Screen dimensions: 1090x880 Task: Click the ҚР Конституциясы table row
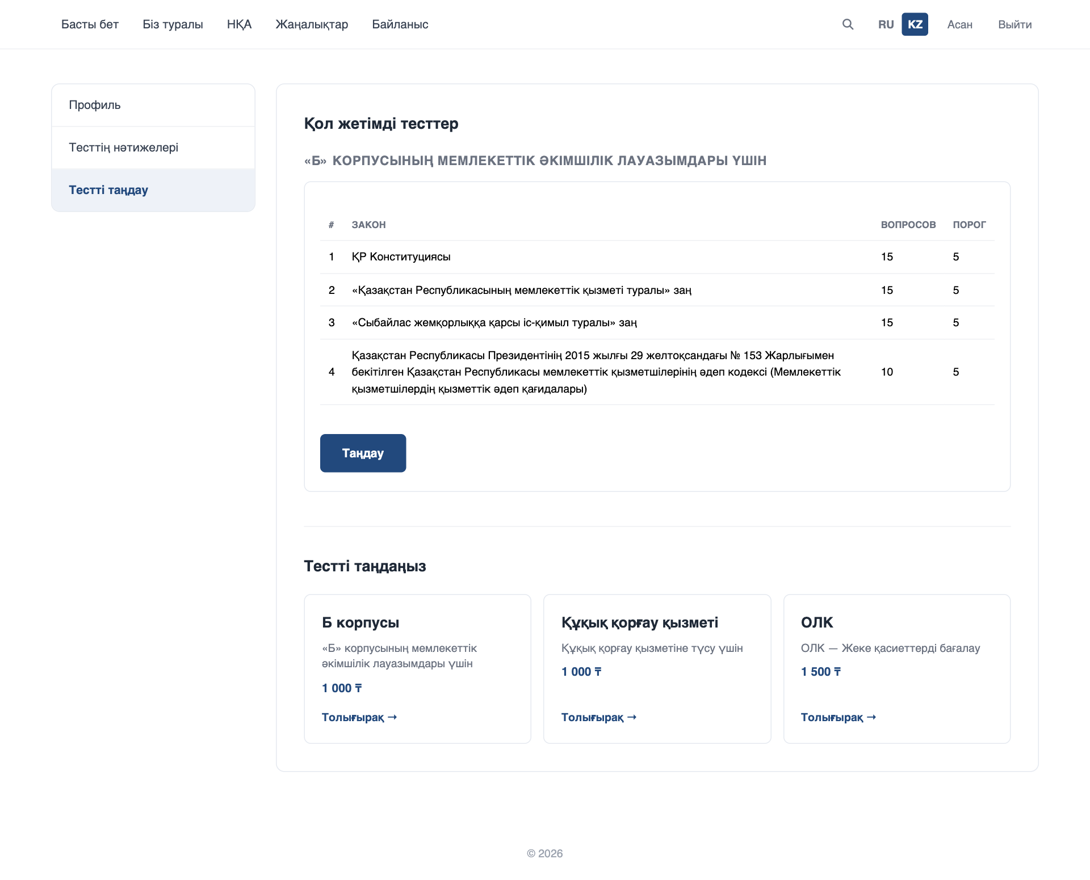tap(657, 257)
